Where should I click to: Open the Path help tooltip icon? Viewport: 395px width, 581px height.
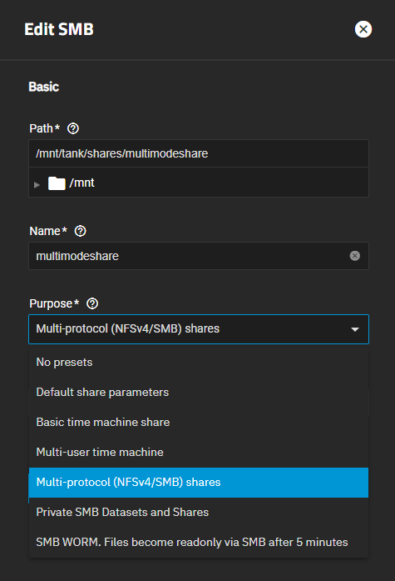pos(73,128)
